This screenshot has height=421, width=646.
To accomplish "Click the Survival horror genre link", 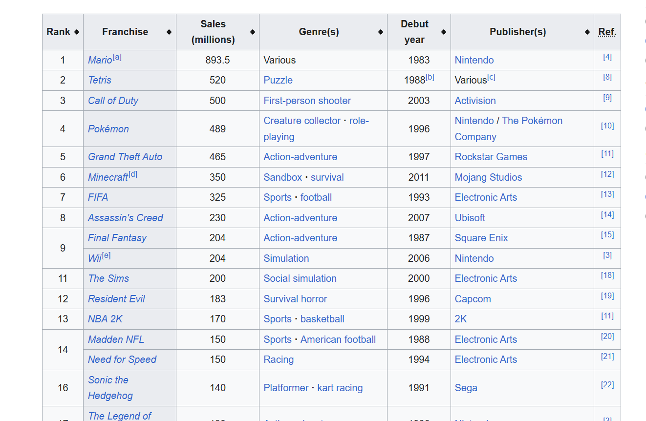I will pos(295,299).
